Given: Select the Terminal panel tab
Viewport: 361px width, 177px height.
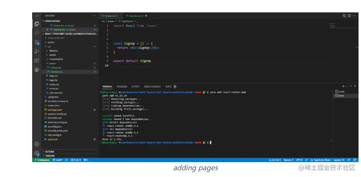Looking at the screenshot, I should 107,86.
